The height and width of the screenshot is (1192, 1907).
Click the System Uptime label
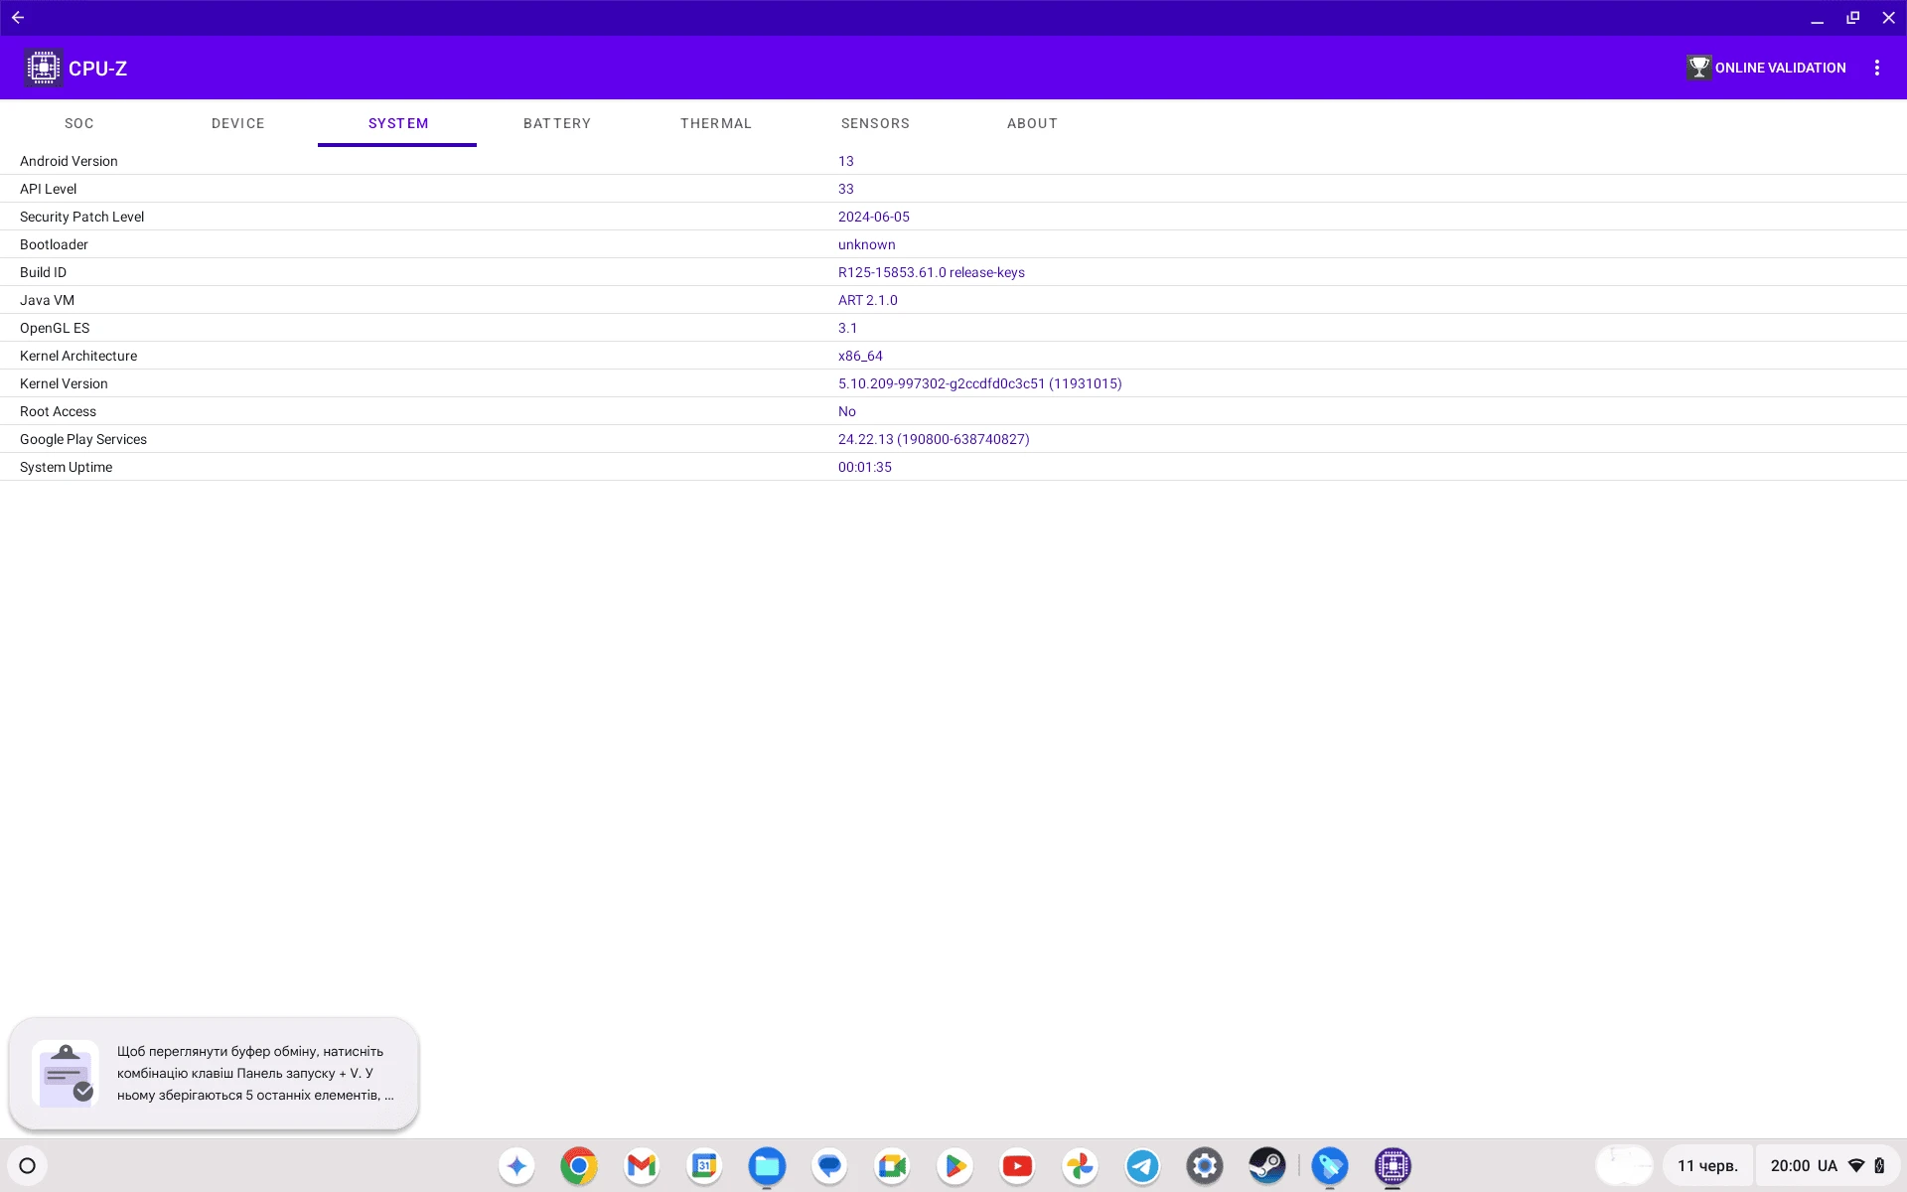click(x=66, y=467)
